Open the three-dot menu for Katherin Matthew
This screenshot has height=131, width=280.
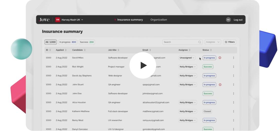coord(233,111)
